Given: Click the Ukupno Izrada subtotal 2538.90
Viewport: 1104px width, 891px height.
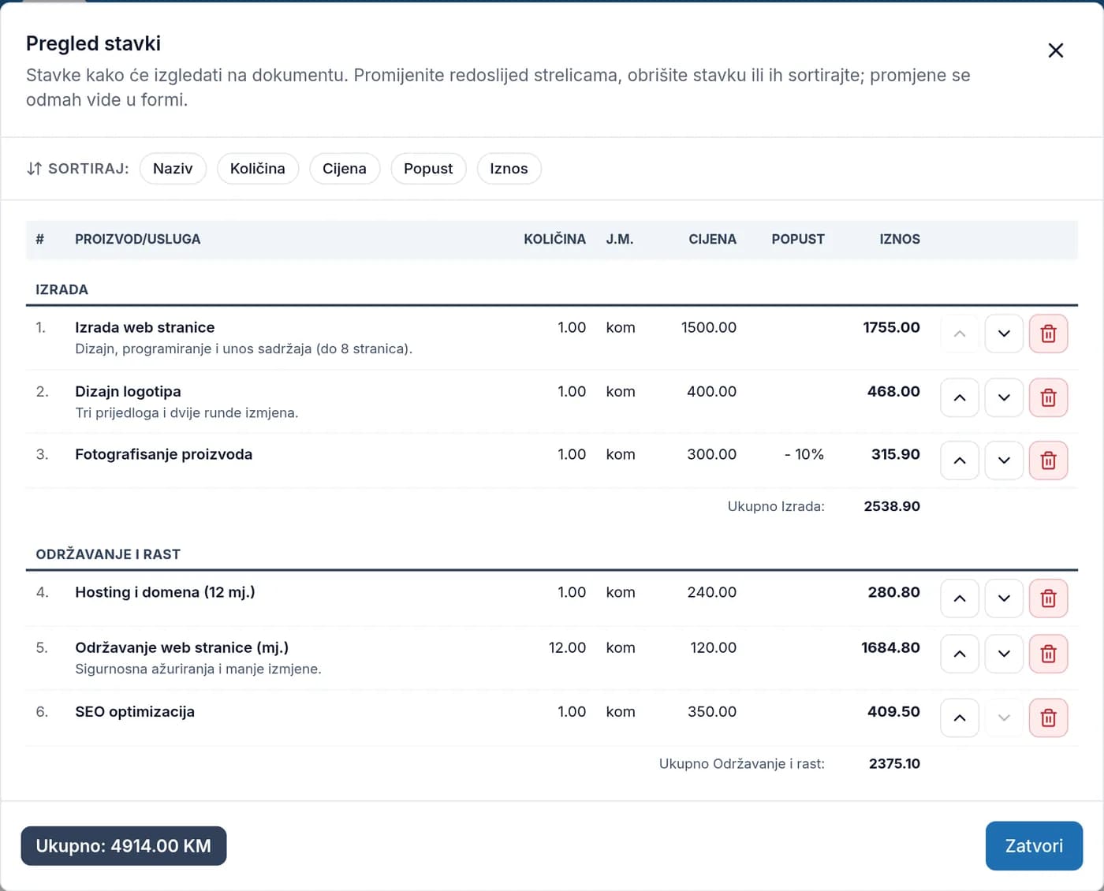Looking at the screenshot, I should (x=892, y=506).
